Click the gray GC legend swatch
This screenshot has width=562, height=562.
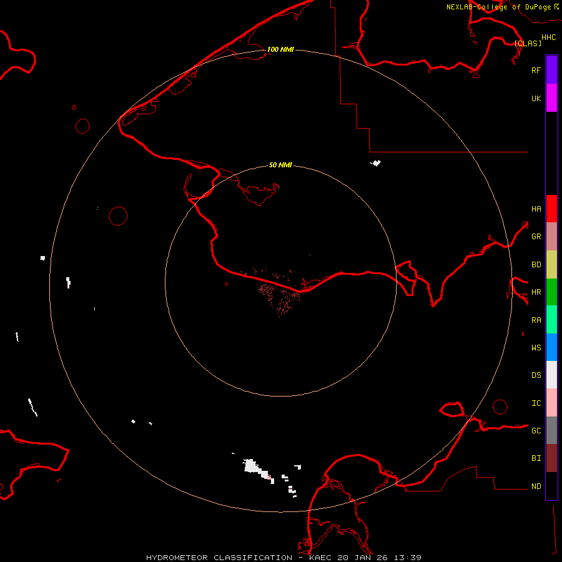pos(551,430)
